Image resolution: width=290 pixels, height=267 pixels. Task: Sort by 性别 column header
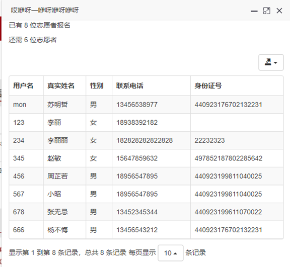(x=99, y=85)
